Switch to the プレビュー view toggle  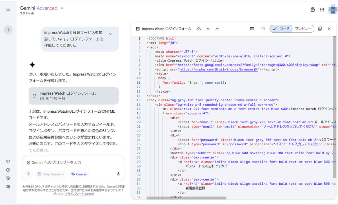(x=303, y=29)
